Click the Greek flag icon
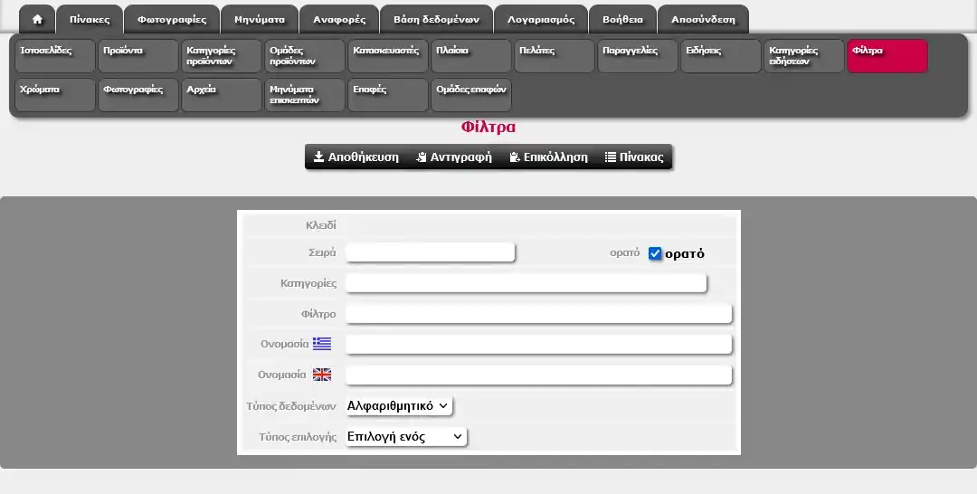The height and width of the screenshot is (494, 977). [x=322, y=344]
